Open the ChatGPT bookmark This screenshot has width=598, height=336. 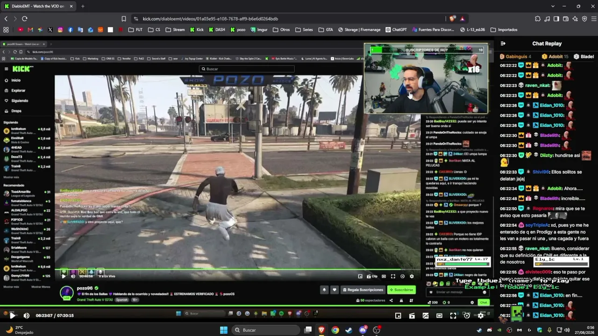tap(396, 29)
